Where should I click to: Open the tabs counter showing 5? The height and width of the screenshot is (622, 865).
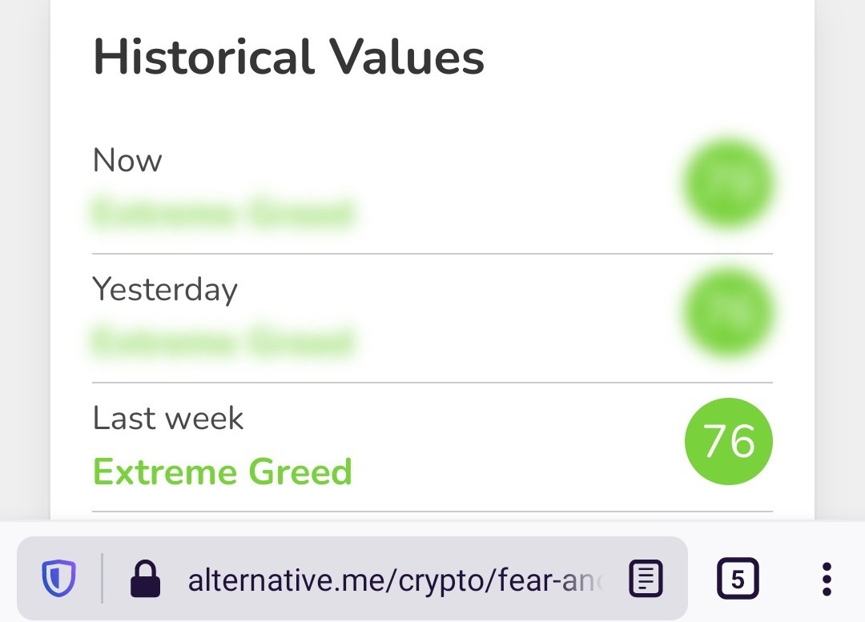(738, 579)
